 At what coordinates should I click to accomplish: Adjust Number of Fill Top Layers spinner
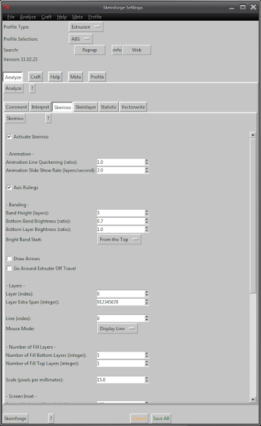pyautogui.click(x=146, y=363)
